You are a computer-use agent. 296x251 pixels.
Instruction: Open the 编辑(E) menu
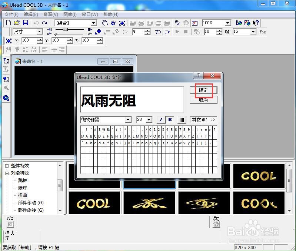click(x=31, y=14)
